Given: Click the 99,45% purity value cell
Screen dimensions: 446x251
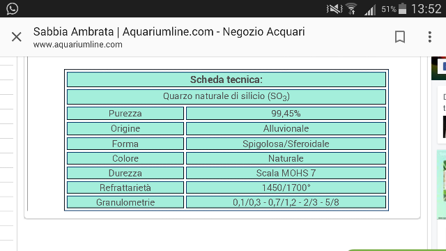Looking at the screenshot, I should point(286,113).
